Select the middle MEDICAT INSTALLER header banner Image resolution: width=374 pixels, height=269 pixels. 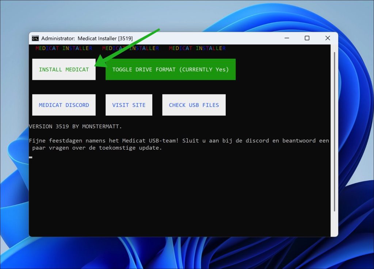point(130,48)
